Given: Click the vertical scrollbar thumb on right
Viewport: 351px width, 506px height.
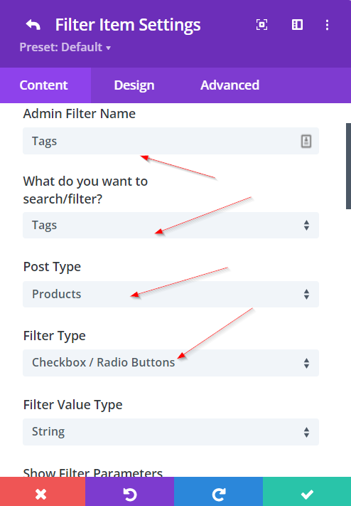Looking at the screenshot, I should click(x=348, y=166).
